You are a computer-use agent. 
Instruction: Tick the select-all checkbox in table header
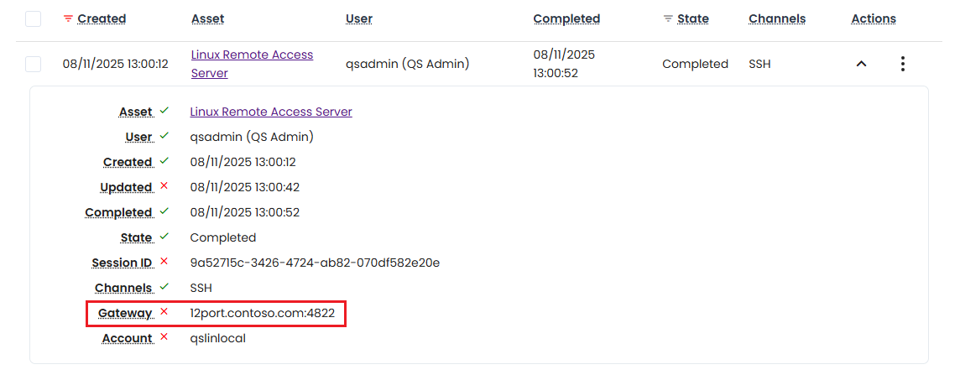(33, 18)
